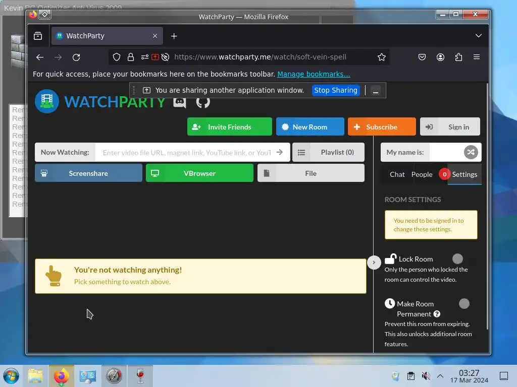The width and height of the screenshot is (517, 387).
Task: Expand the list all tabs chevron
Action: point(479,36)
